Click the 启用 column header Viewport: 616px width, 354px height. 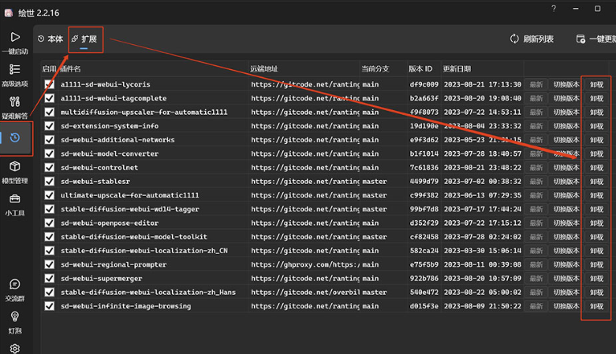(x=49, y=68)
